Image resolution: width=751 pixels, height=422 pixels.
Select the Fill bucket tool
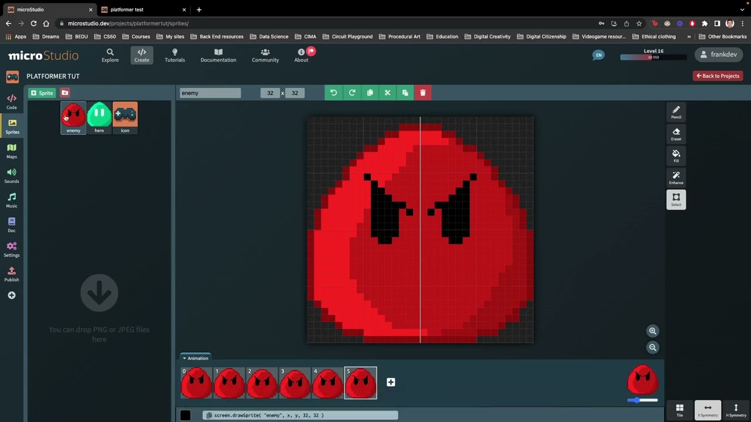tap(676, 156)
